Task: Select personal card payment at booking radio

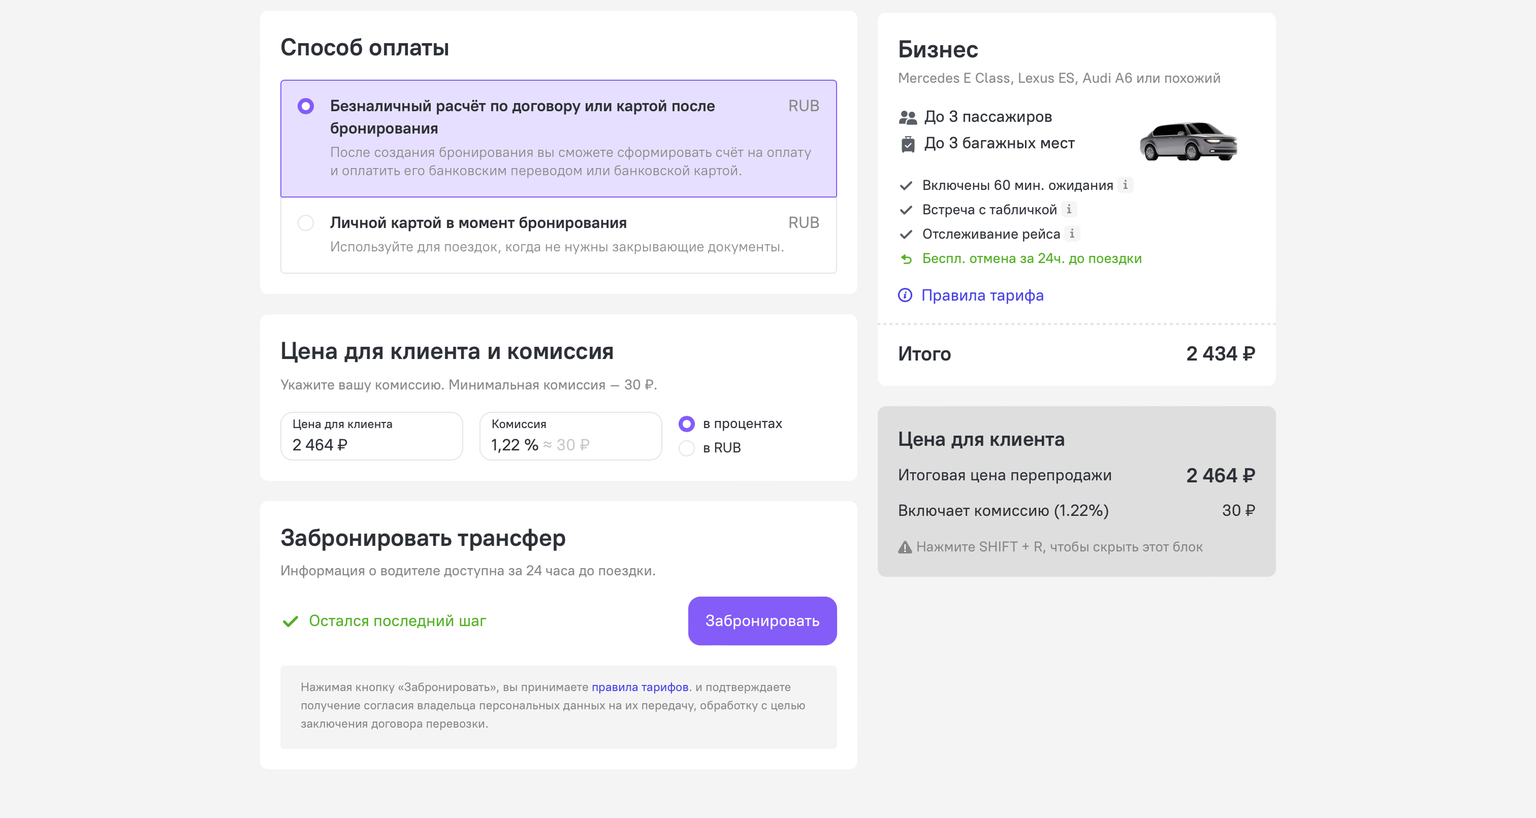Action: (x=305, y=223)
